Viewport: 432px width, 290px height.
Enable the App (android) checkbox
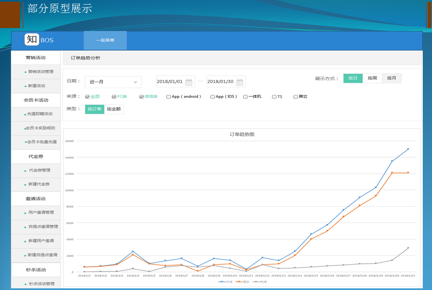click(168, 97)
